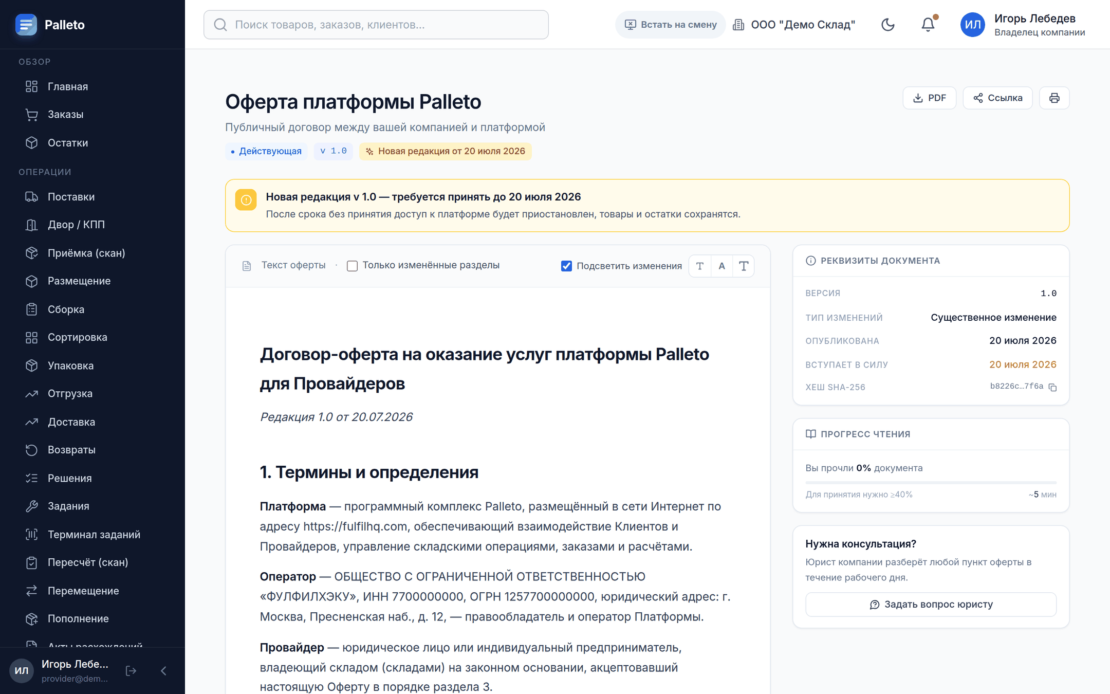Select the medium font size A button
This screenshot has width=1110, height=694.
(722, 266)
